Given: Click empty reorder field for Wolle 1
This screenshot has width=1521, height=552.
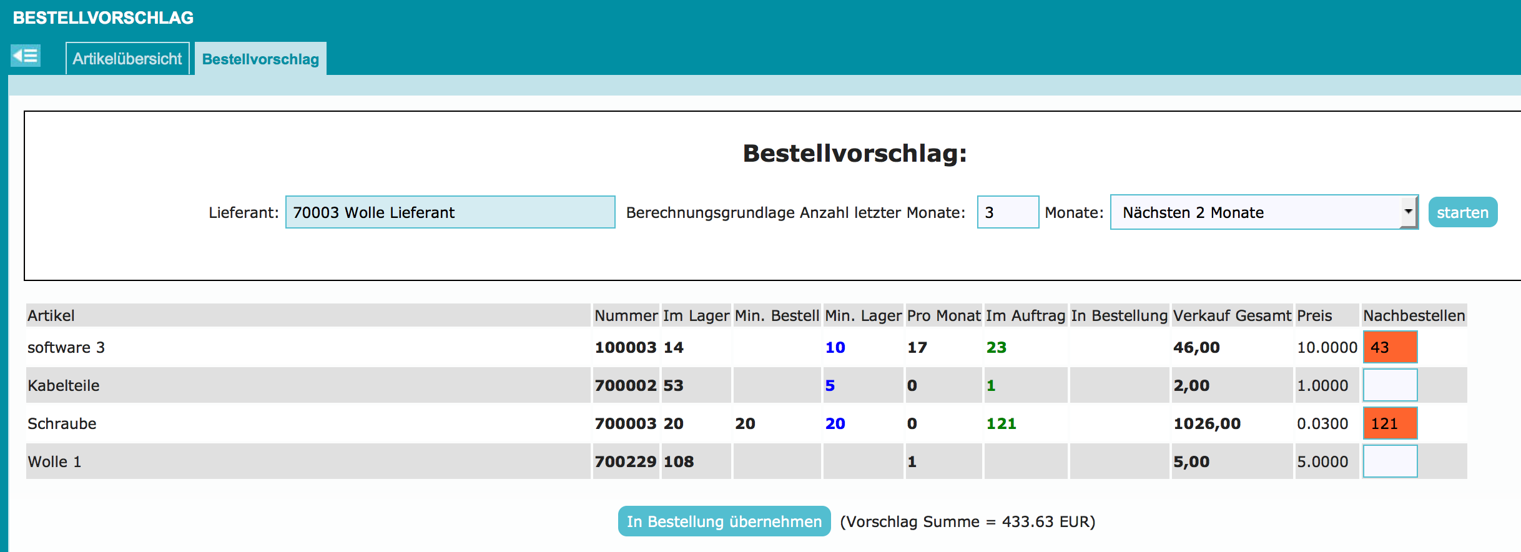Looking at the screenshot, I should tap(1390, 461).
